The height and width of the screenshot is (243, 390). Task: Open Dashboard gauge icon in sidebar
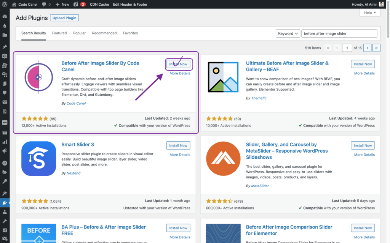(5, 16)
